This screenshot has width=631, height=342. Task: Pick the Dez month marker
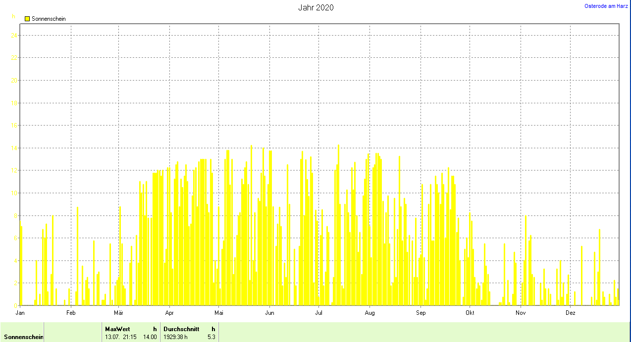click(571, 313)
